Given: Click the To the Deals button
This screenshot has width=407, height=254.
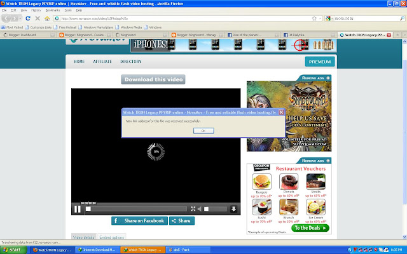Looking at the screenshot, I should point(310,228).
